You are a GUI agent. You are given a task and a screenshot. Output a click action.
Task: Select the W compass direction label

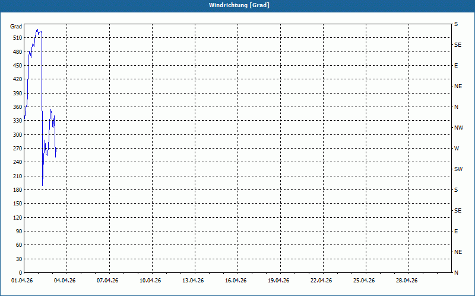coord(457,149)
